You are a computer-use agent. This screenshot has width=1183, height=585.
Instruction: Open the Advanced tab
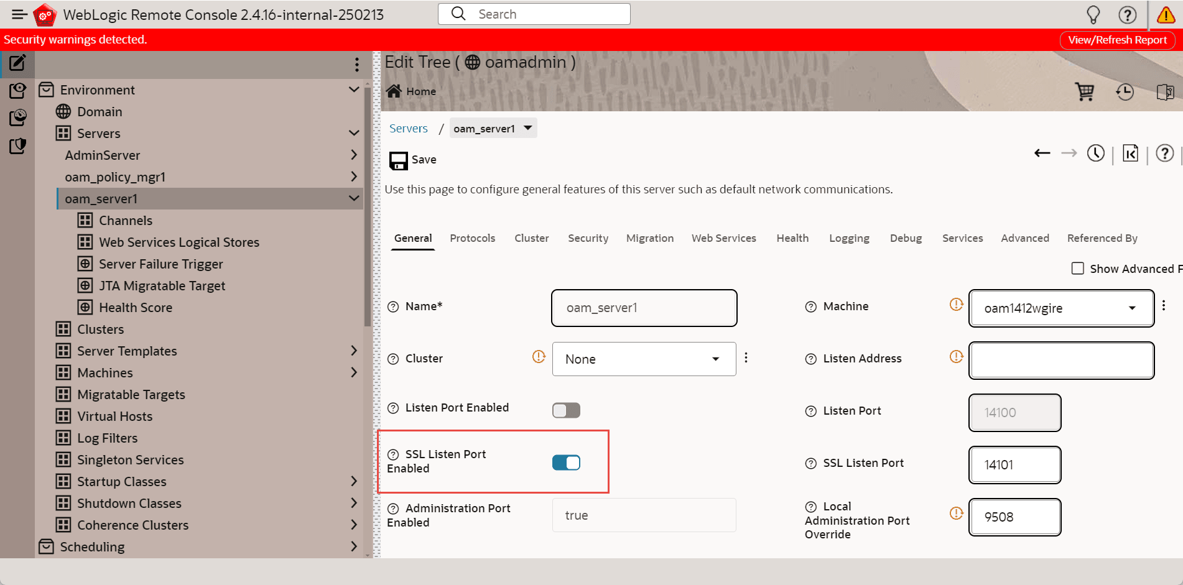(x=1025, y=238)
